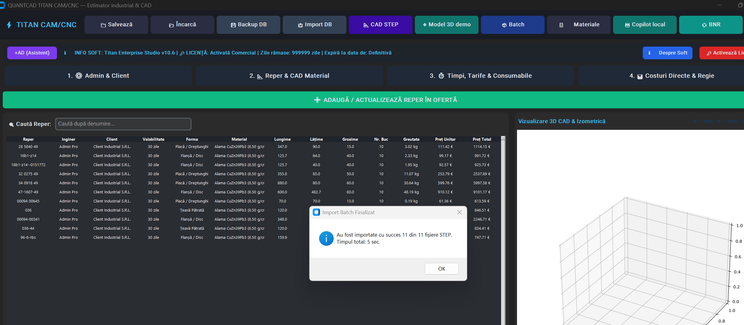
Task: Click the app icon in dialog title bar
Action: click(316, 212)
